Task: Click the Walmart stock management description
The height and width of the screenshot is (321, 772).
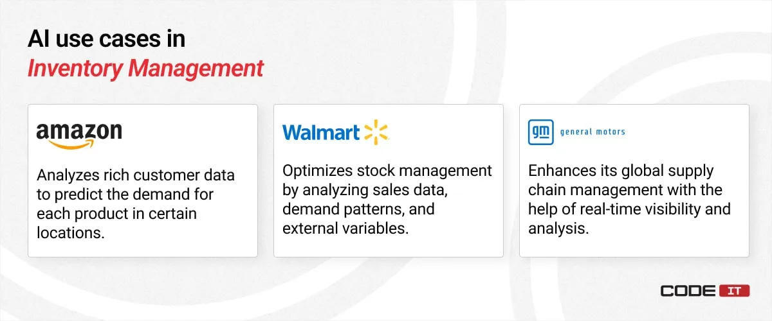Action: [387, 199]
